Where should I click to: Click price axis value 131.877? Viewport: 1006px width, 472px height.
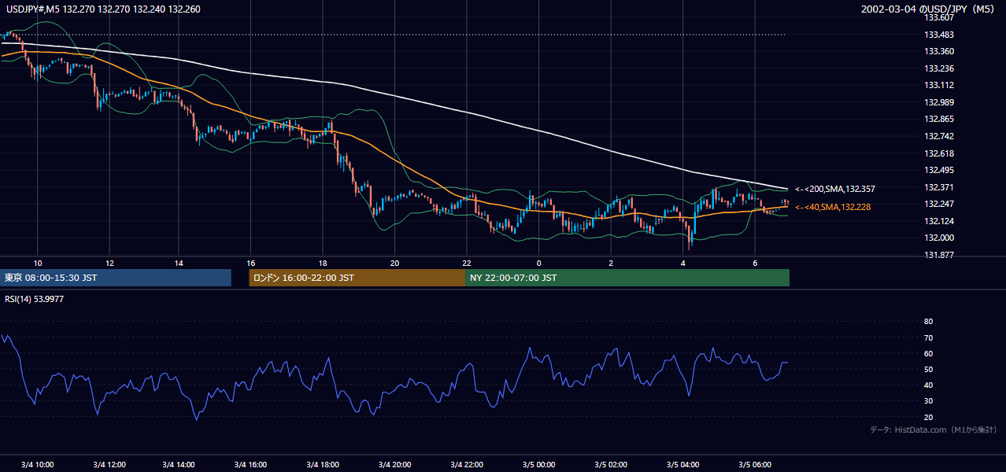938,255
